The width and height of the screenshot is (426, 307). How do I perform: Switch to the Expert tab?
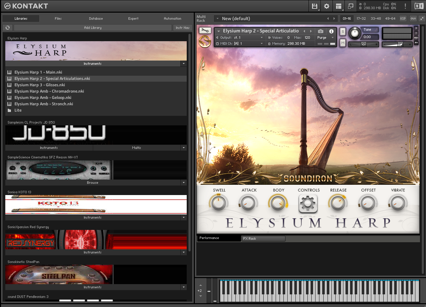point(133,18)
